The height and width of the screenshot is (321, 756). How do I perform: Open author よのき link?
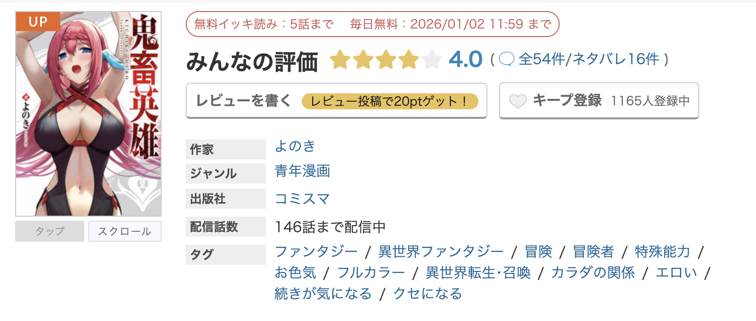point(295,146)
